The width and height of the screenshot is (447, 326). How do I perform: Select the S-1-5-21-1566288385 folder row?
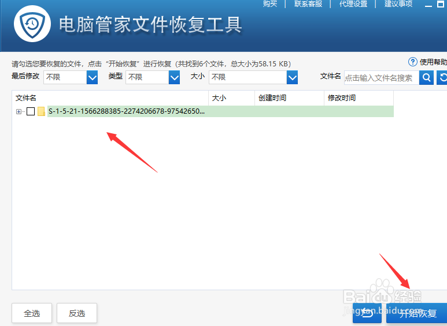coord(220,111)
